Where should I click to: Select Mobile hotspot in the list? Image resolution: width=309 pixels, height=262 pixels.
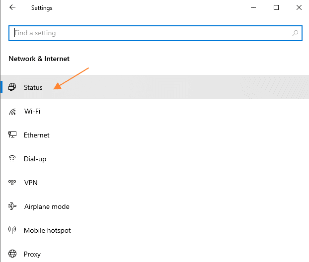point(155,230)
